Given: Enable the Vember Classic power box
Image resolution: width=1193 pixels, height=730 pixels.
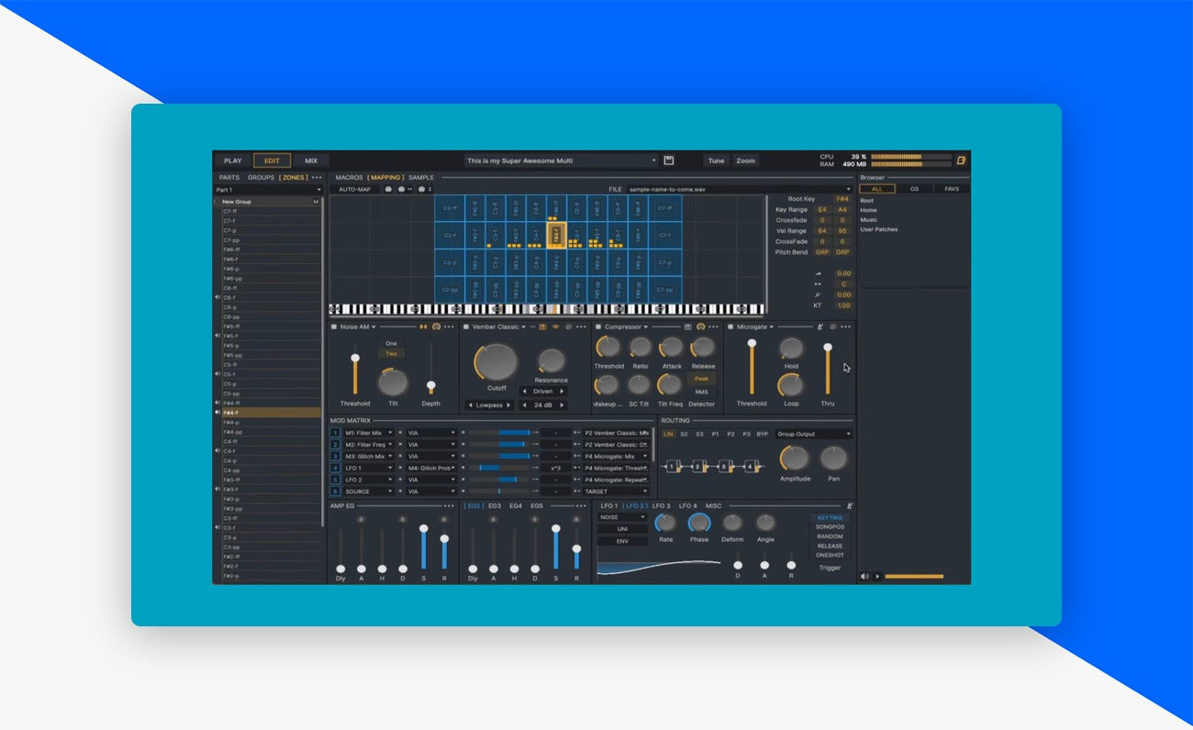Looking at the screenshot, I should click(x=466, y=326).
